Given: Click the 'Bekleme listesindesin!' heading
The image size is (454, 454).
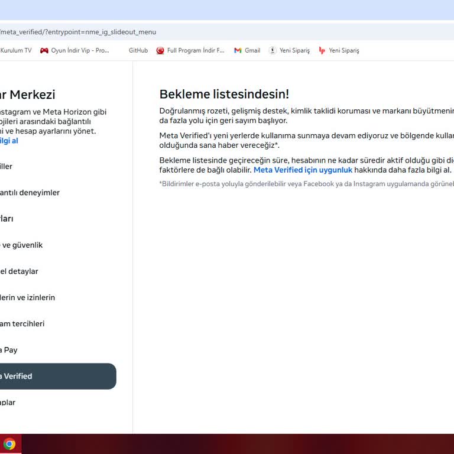Looking at the screenshot, I should 224,95.
